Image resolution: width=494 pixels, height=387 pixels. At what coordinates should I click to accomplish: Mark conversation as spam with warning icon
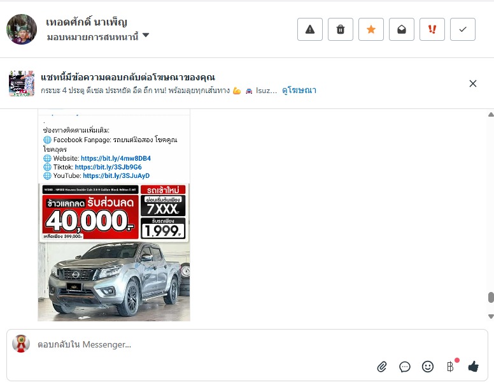point(309,29)
